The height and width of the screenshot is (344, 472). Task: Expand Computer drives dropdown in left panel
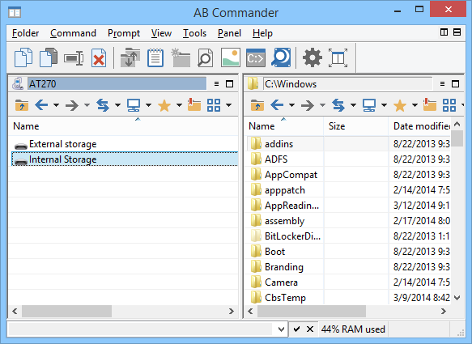(148, 105)
